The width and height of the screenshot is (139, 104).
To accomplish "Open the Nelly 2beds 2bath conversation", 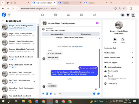I will pos(19,66).
